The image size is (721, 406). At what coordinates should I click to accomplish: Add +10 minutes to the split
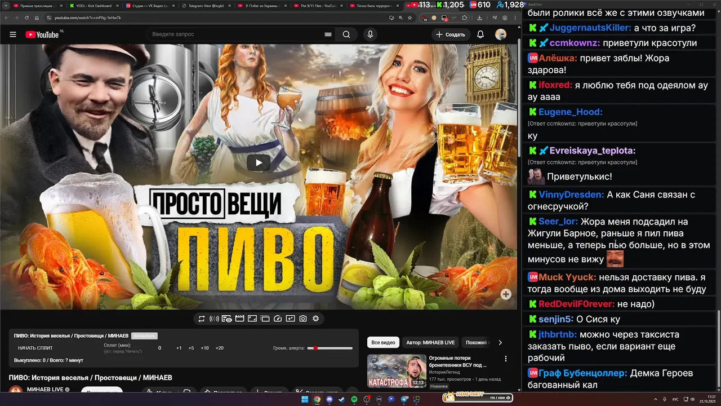(204, 348)
